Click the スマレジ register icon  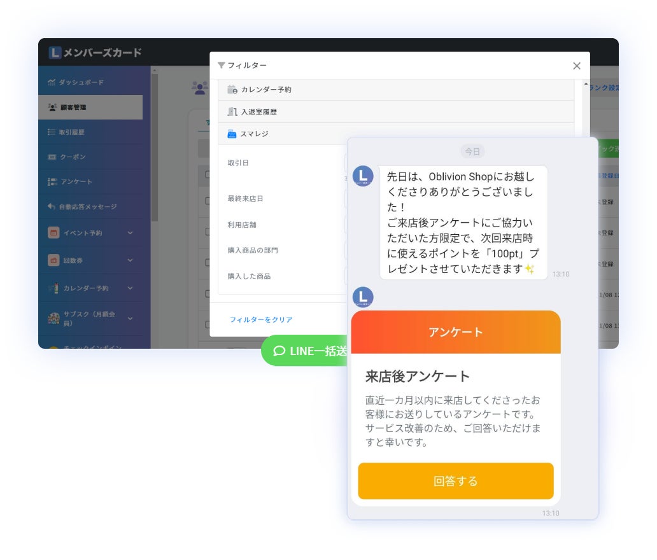point(232,134)
